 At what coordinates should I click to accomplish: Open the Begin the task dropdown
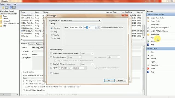(81, 21)
